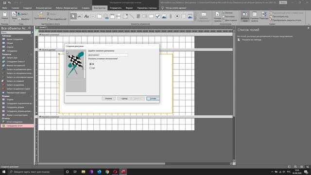Viewport: 311px width, 175px height.
Task: Click the Save icon in quick access toolbar
Action: click(x=4, y=2)
